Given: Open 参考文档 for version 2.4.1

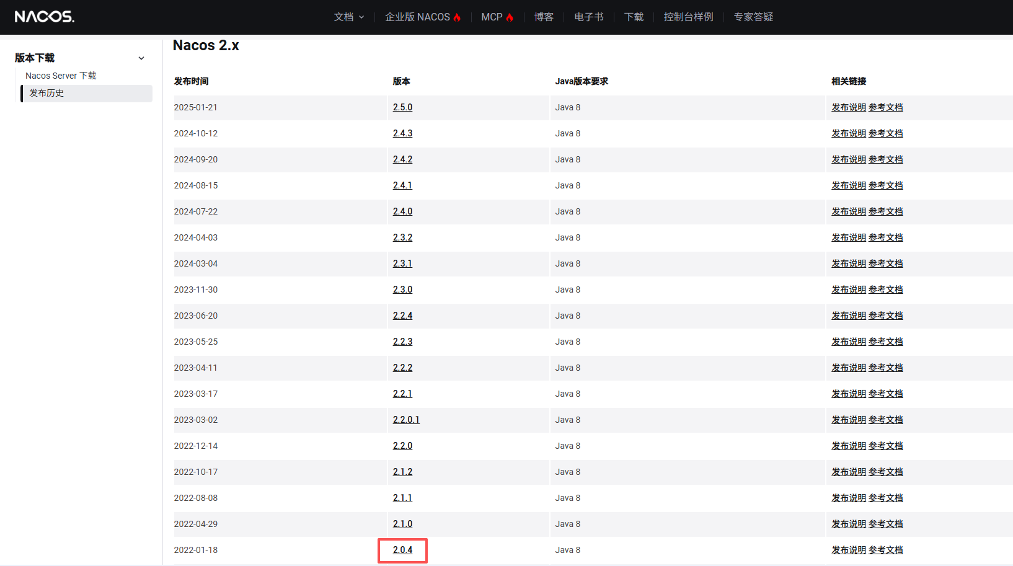Looking at the screenshot, I should (886, 185).
